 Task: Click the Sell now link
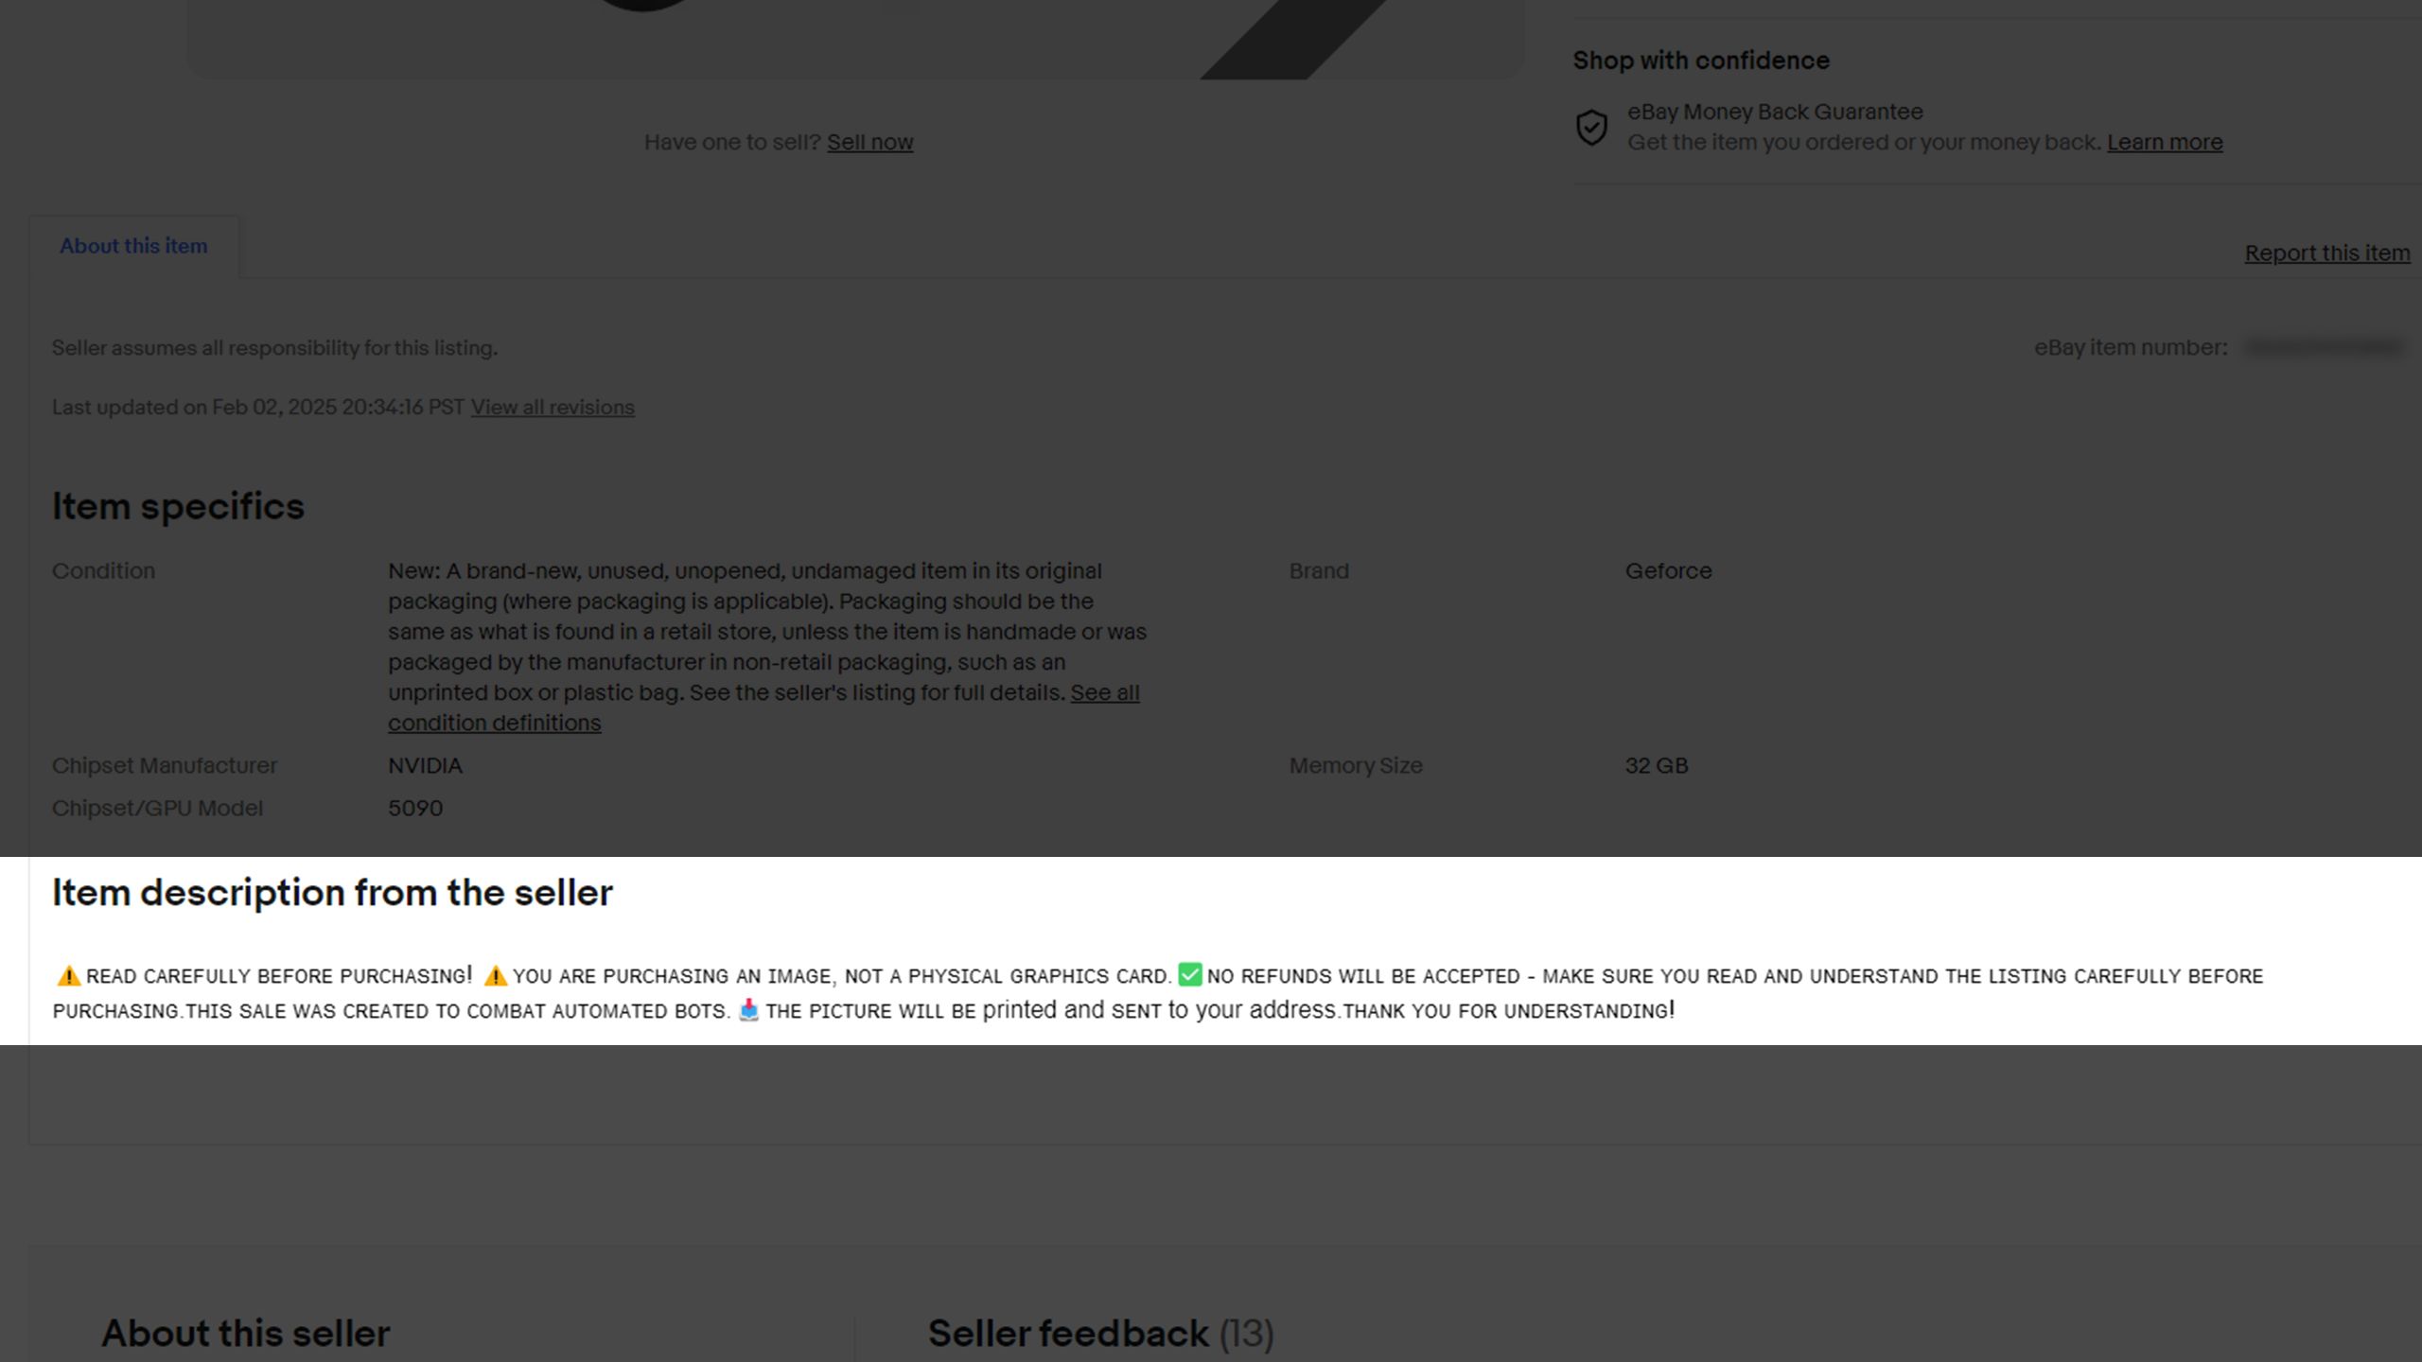(x=869, y=142)
